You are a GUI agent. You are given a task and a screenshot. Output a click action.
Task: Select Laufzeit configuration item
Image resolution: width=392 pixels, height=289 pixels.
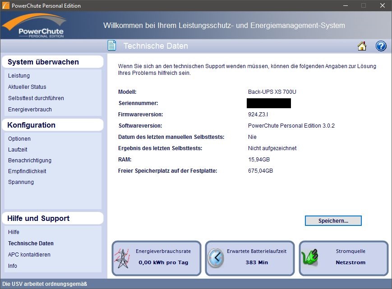(x=18, y=150)
